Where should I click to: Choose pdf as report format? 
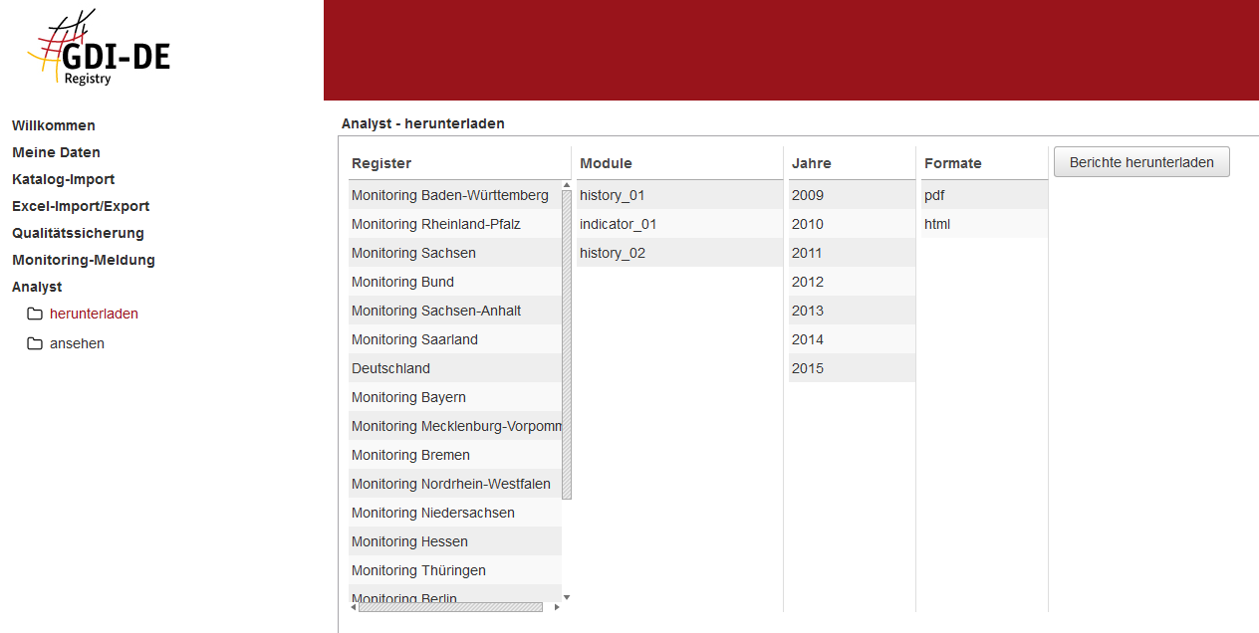(934, 195)
